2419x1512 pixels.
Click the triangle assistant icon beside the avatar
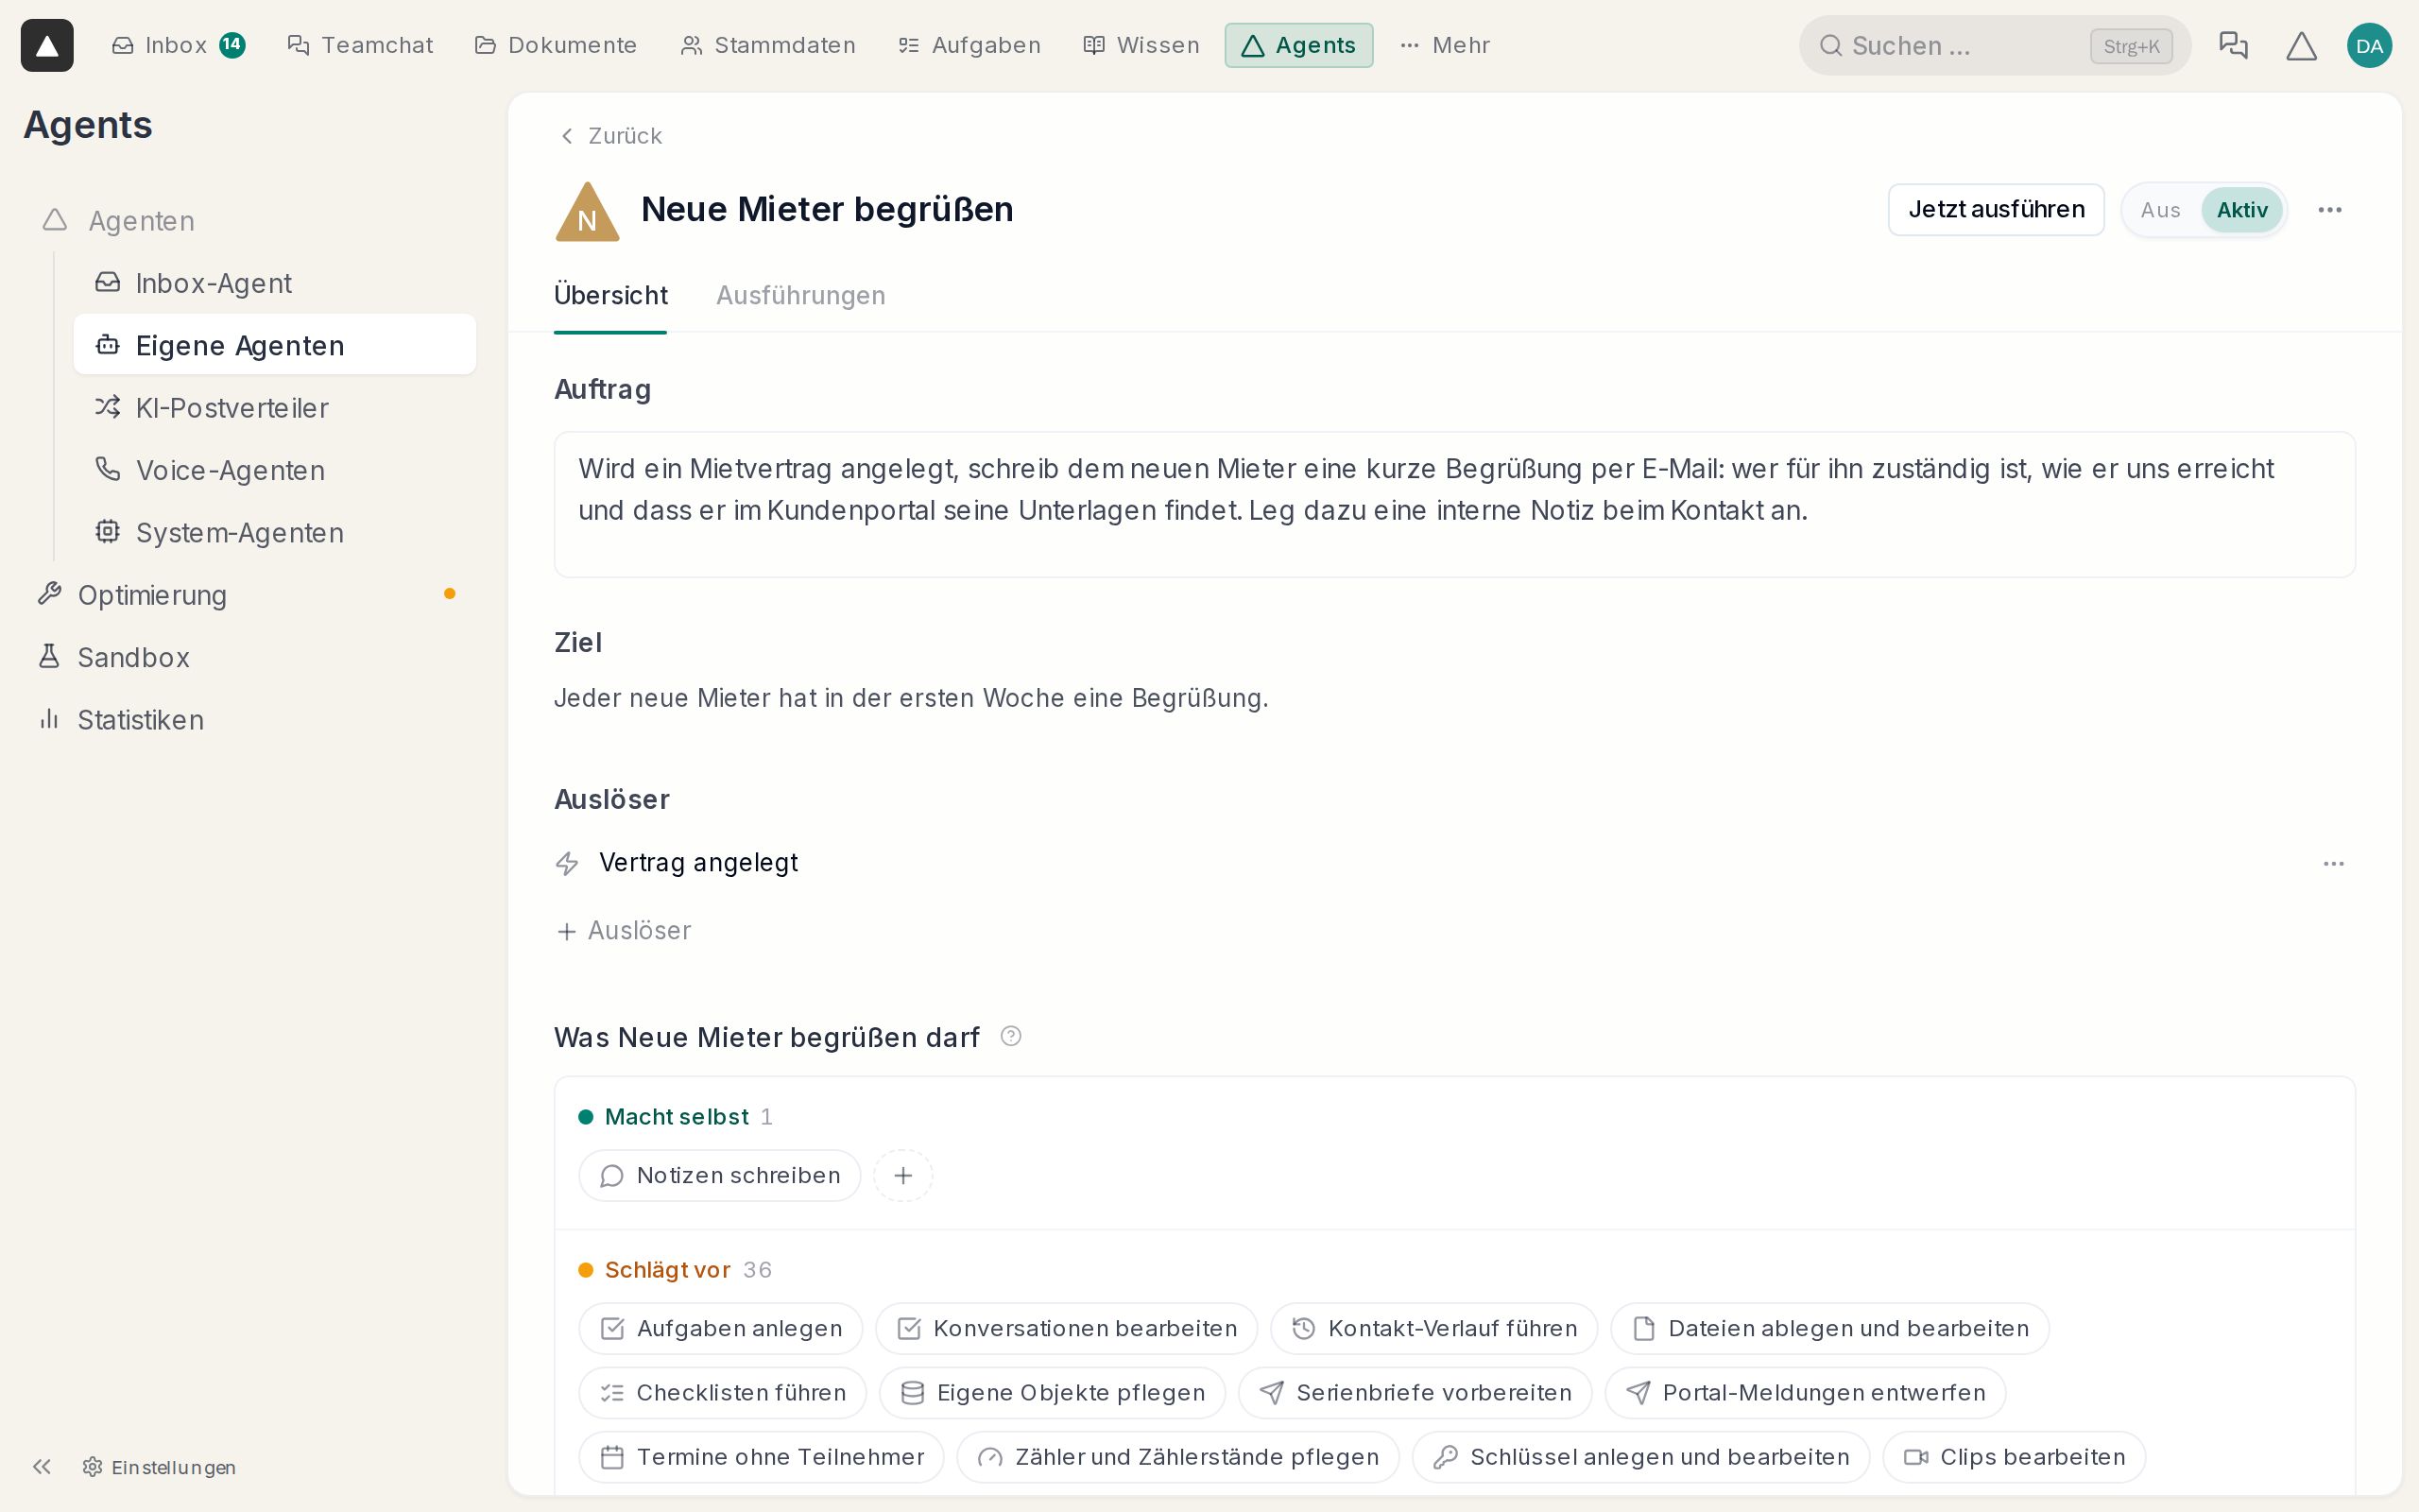point(2301,45)
